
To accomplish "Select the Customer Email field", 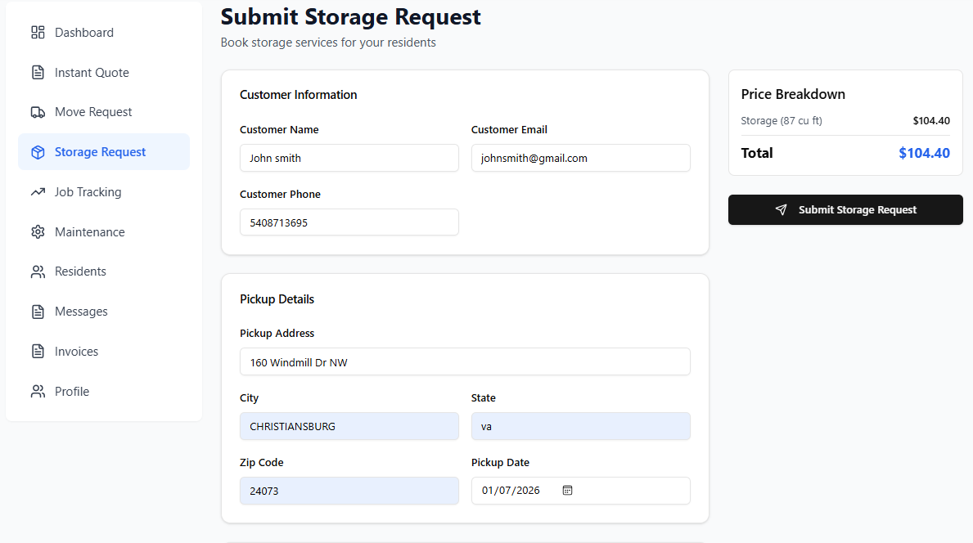I will click(x=580, y=158).
